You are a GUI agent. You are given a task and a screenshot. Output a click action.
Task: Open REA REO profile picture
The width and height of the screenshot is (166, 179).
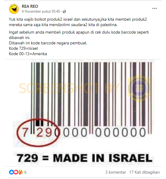click(14, 9)
